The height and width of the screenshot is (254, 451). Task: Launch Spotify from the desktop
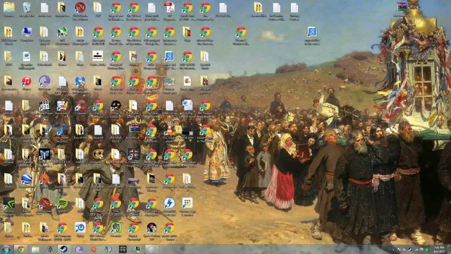coord(62,205)
